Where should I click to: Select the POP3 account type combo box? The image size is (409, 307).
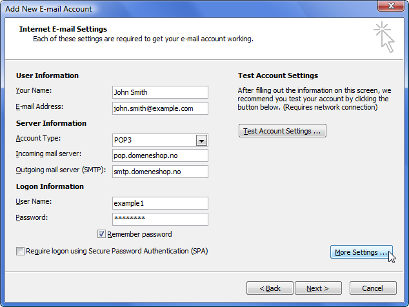pyautogui.click(x=160, y=141)
